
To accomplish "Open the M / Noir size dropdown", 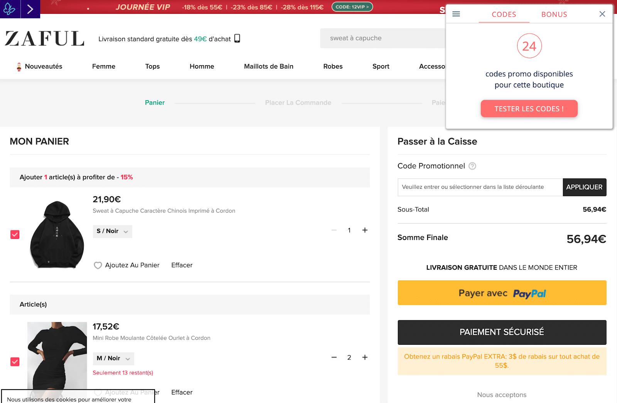I will [x=113, y=358].
